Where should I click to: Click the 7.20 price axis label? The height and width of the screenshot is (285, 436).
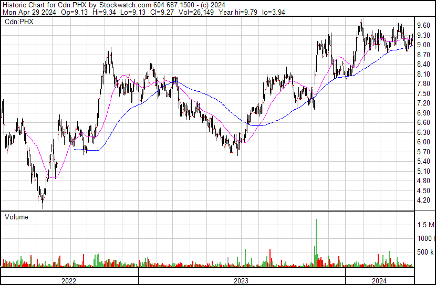(x=423, y=103)
